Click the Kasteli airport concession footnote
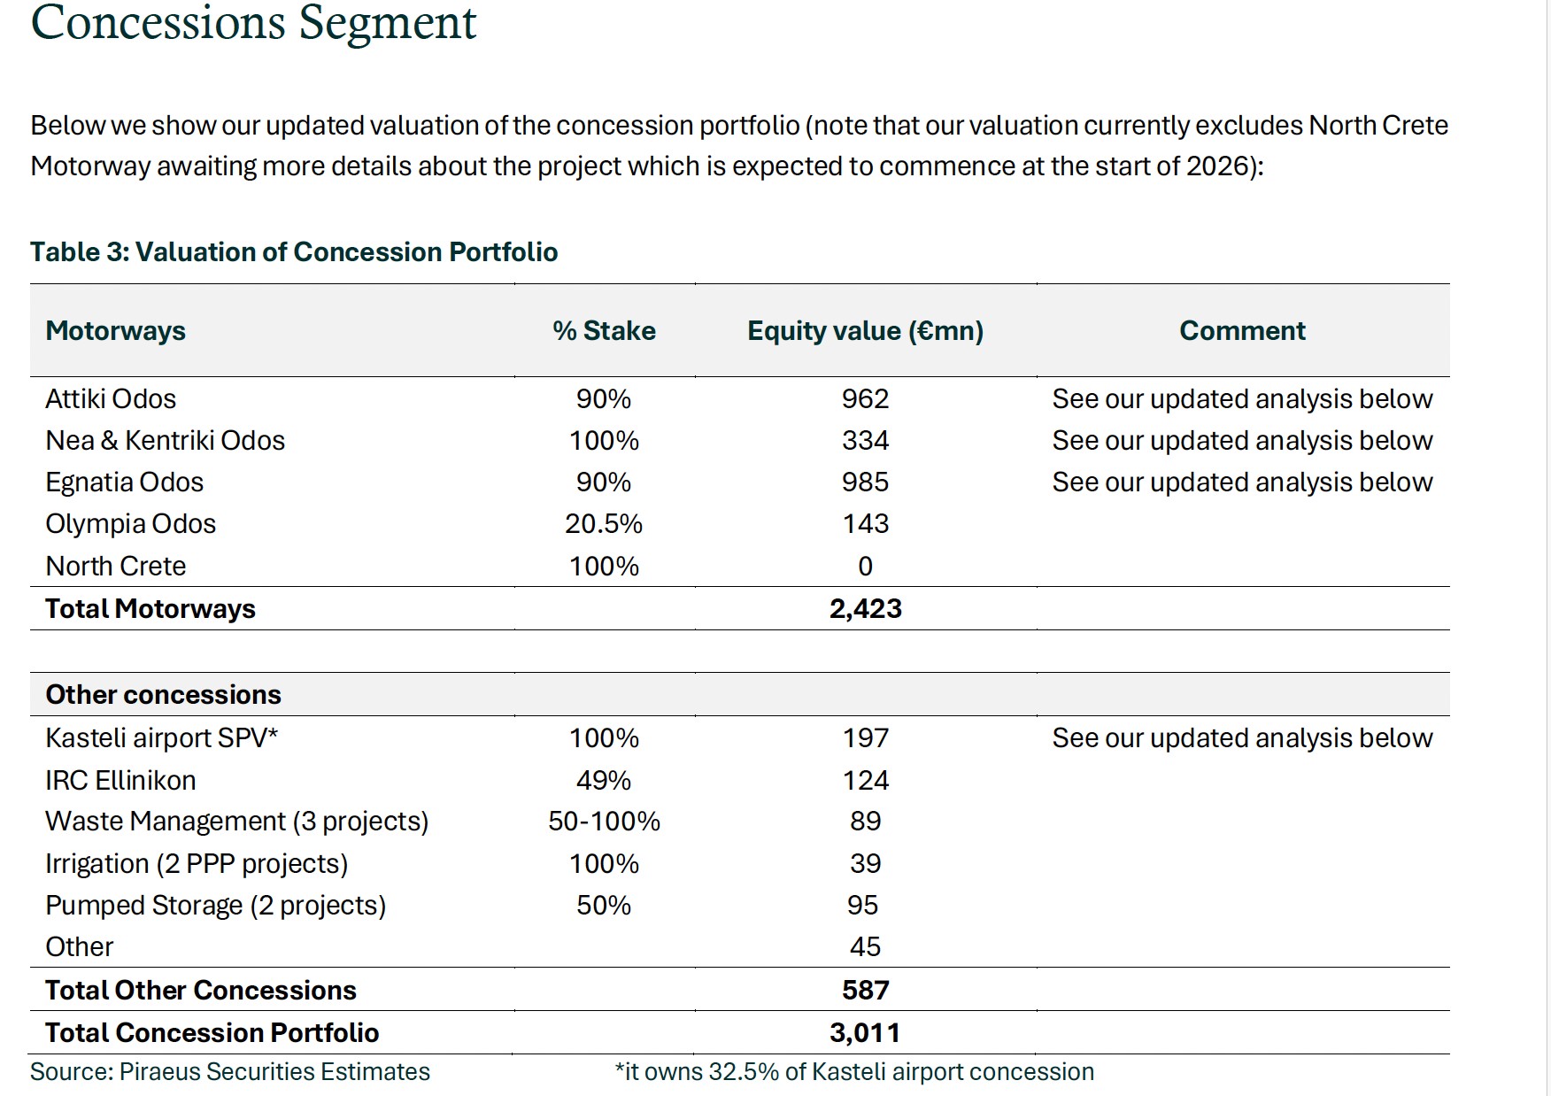This screenshot has width=1551, height=1096. click(854, 1072)
